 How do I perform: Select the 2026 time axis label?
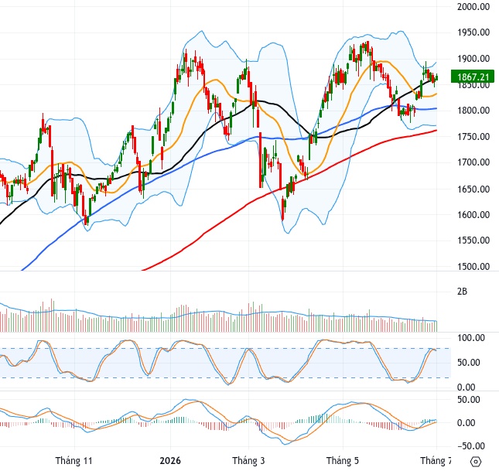coord(170,460)
